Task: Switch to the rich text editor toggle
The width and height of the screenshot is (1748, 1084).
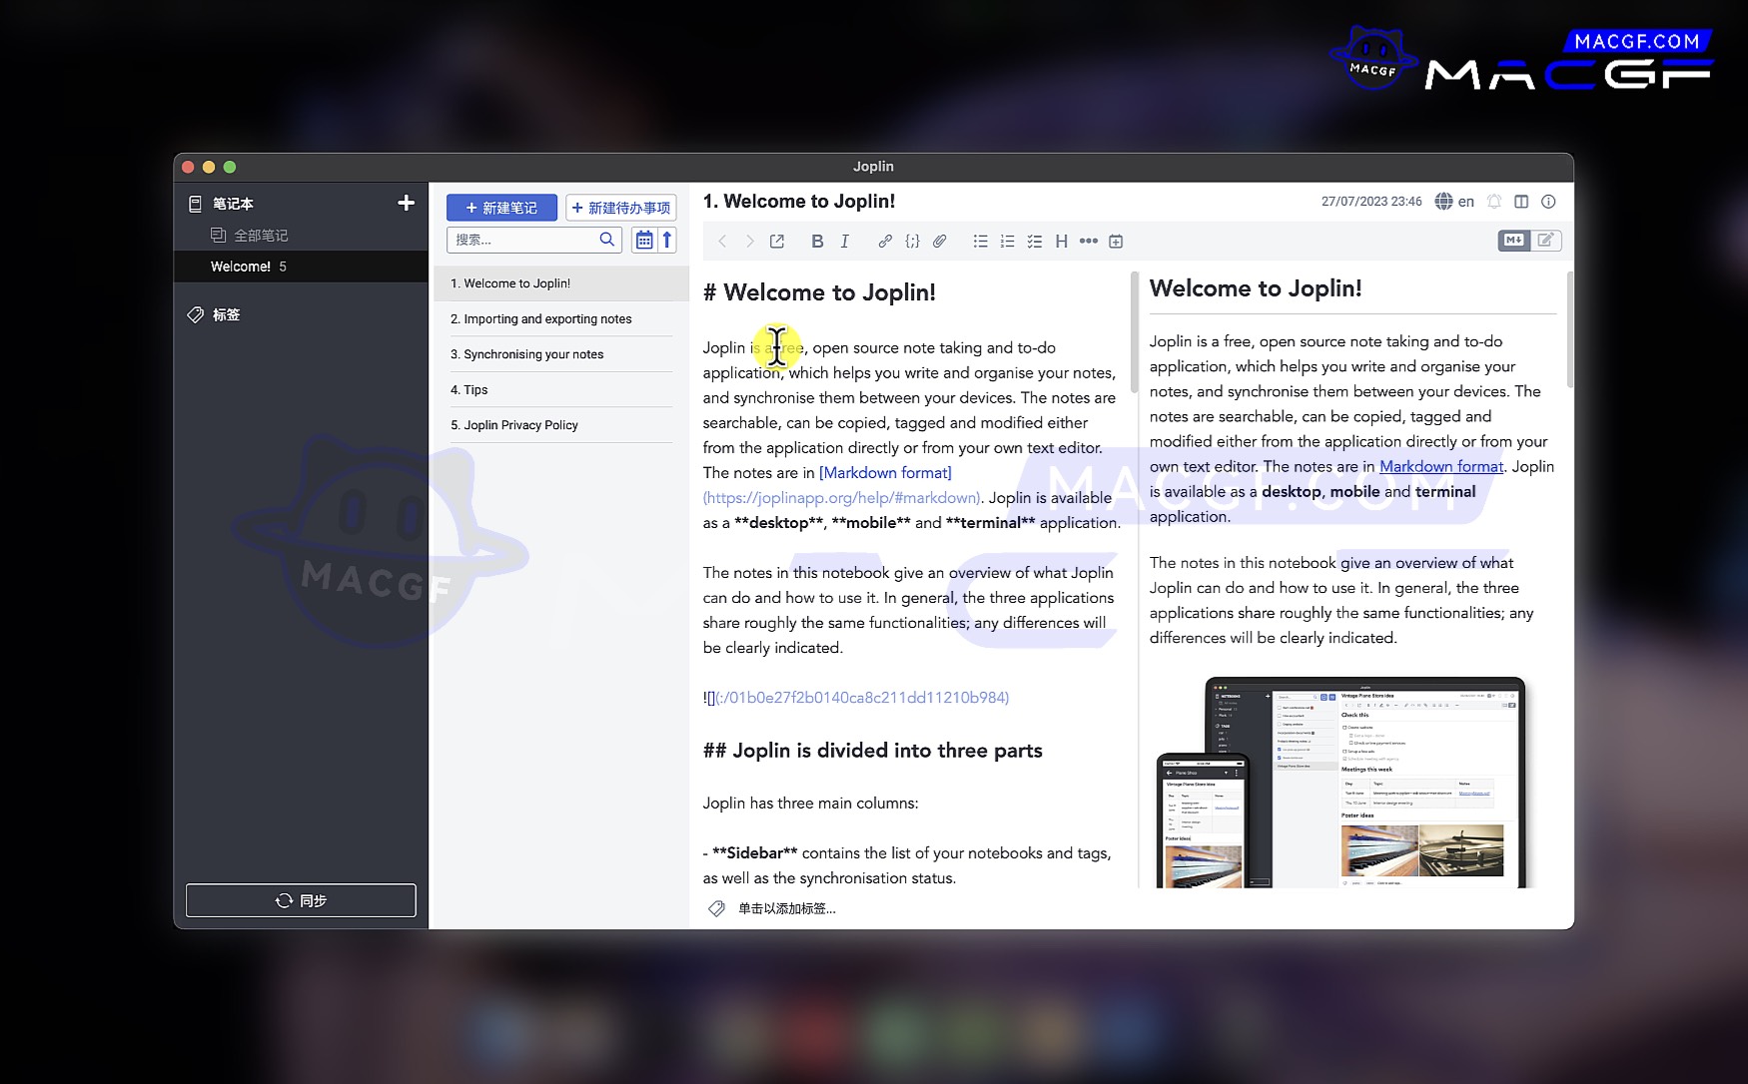Action: [1545, 240]
